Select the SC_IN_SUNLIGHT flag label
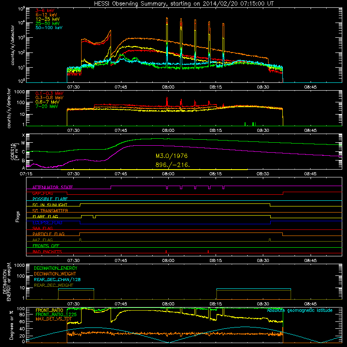This screenshot has width=347, height=347. [x=50, y=205]
